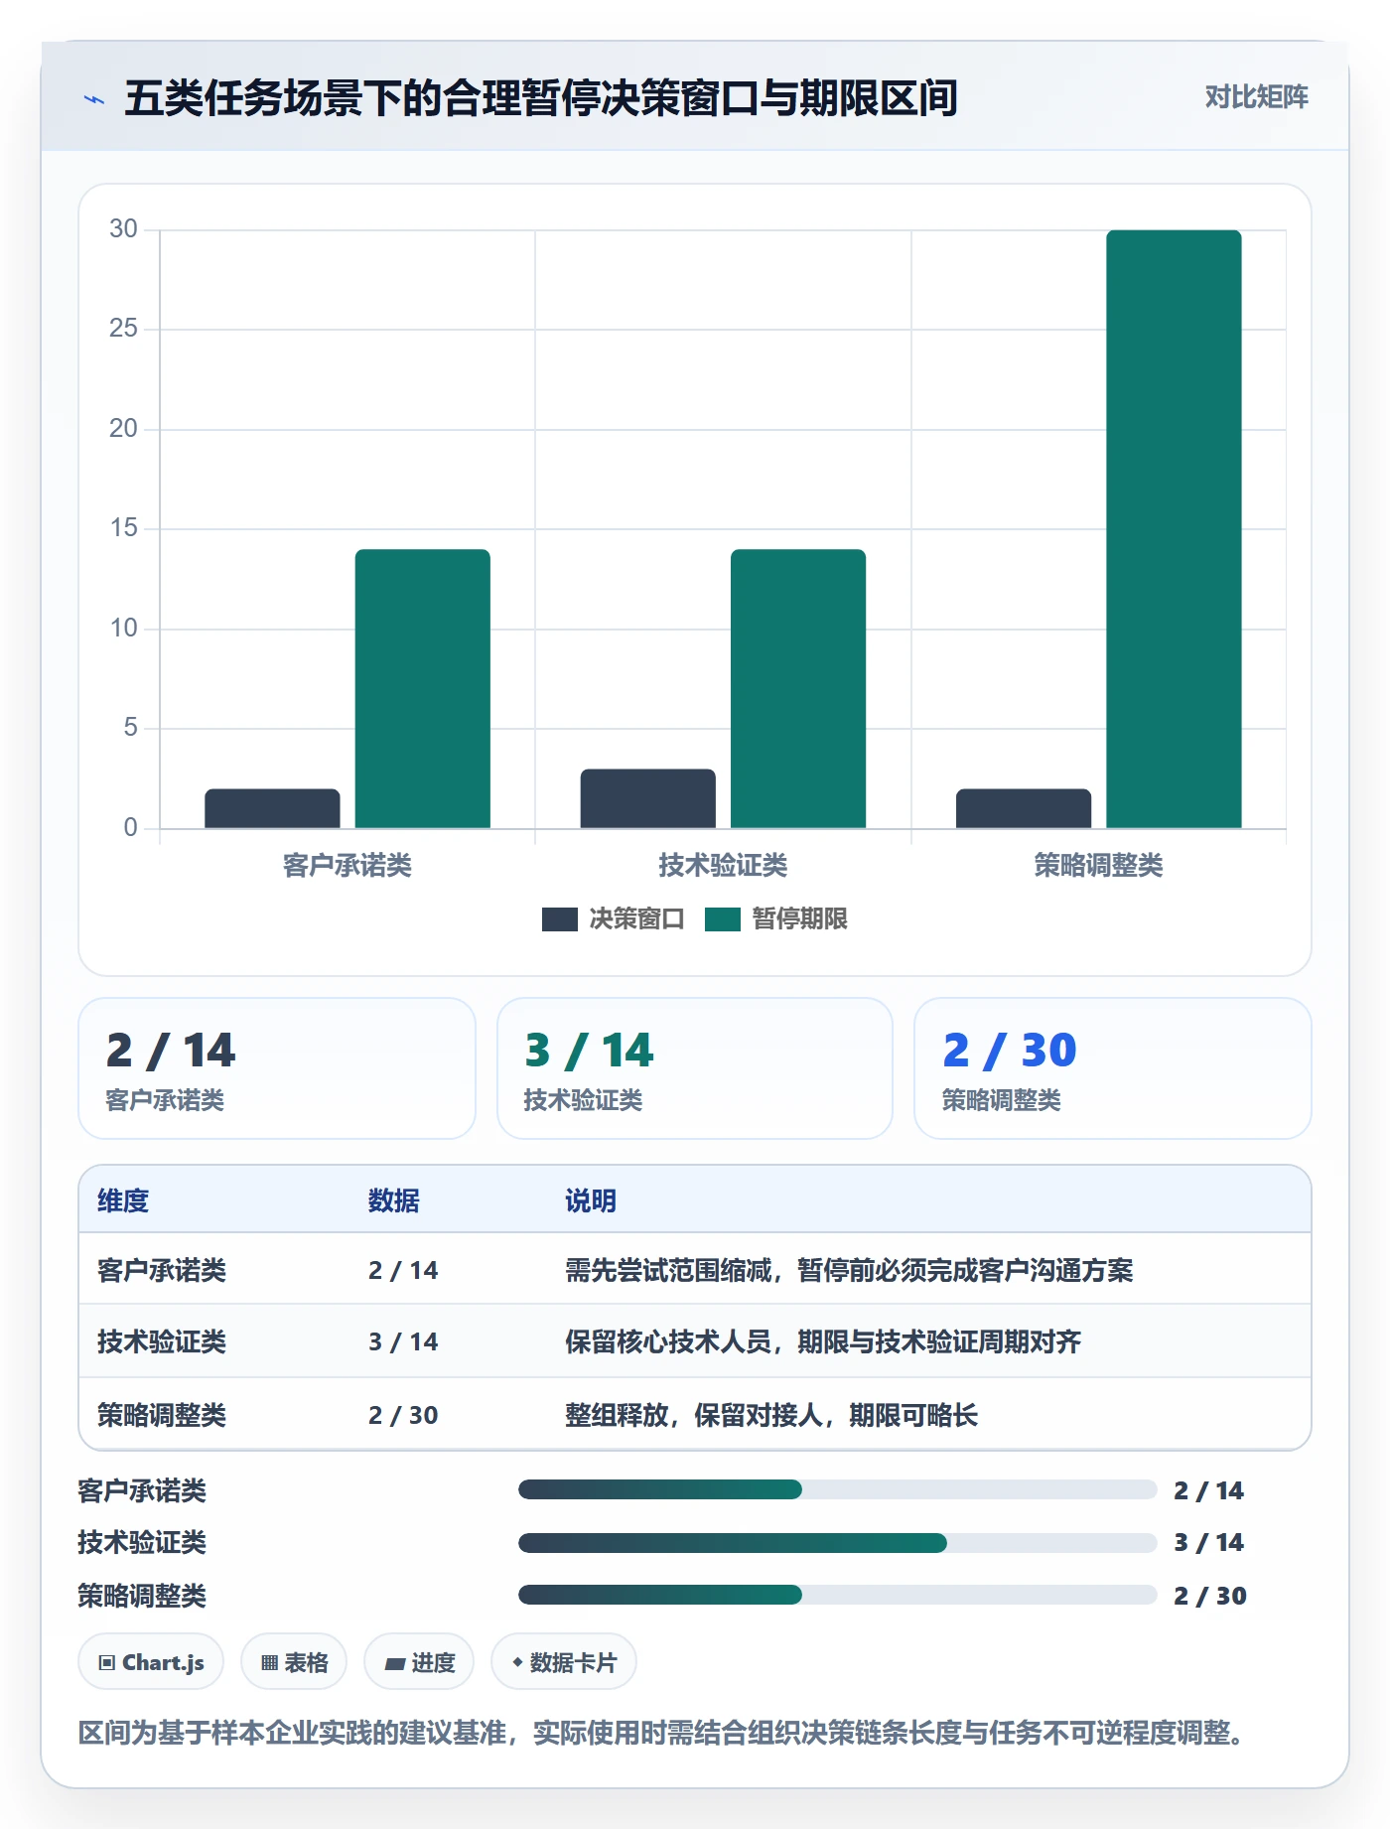Click the 2 / 30 value in the table

(403, 1415)
